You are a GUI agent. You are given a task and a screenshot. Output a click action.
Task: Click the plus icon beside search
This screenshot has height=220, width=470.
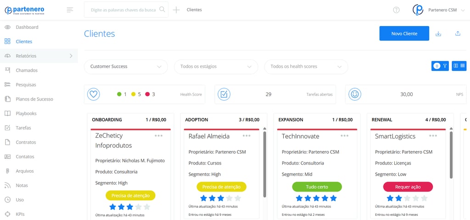176,10
